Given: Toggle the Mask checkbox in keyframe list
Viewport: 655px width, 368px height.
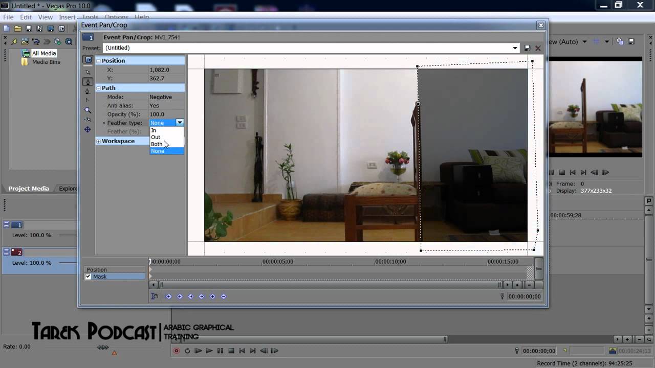Looking at the screenshot, I should click(88, 277).
